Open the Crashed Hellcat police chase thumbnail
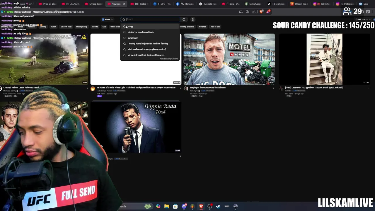Image resolution: width=375 pixels, height=211 pixels. click(x=44, y=59)
